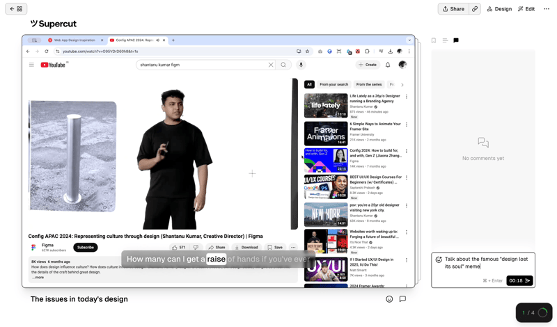Focus the comment text field
557x327 pixels.
(486, 263)
